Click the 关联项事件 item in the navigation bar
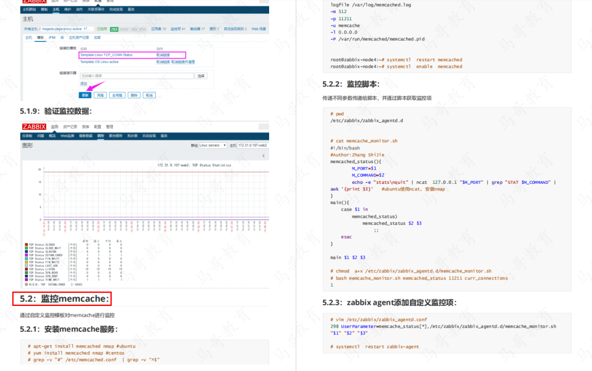Viewport: 592px width, 371px height. (96, 9)
